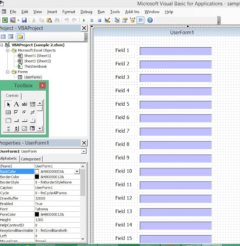Click the Cut scissors icon
The height and width of the screenshot is (246, 240).
point(33,20)
